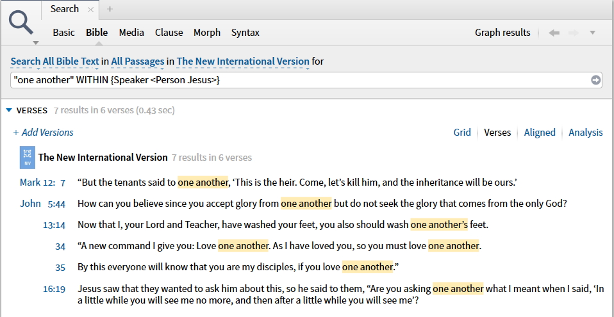Open 13:14 verse reference
The image size is (614, 317).
click(54, 225)
